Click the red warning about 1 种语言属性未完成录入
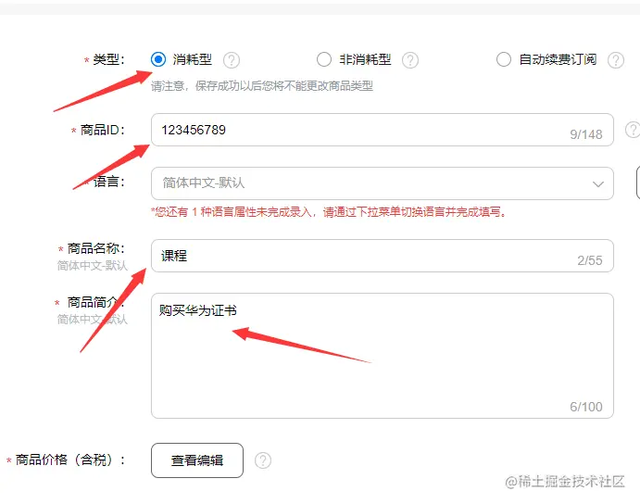Image resolution: width=640 pixels, height=504 pixels. 329,212
